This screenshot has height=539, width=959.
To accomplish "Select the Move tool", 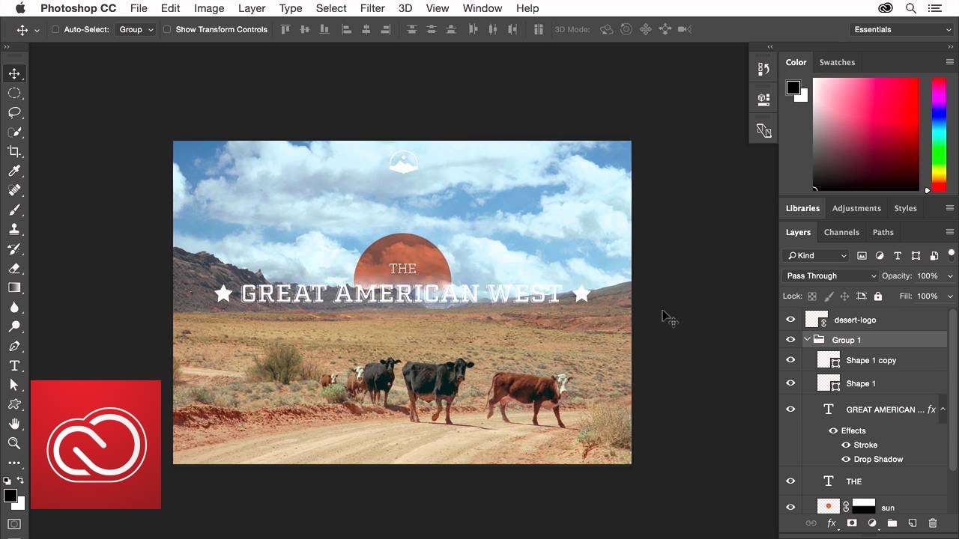I will click(x=15, y=73).
